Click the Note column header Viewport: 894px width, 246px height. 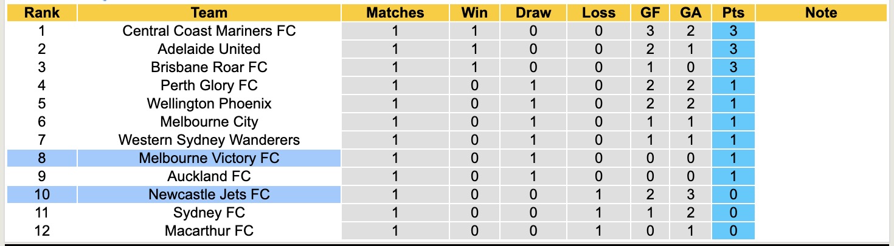click(x=821, y=13)
